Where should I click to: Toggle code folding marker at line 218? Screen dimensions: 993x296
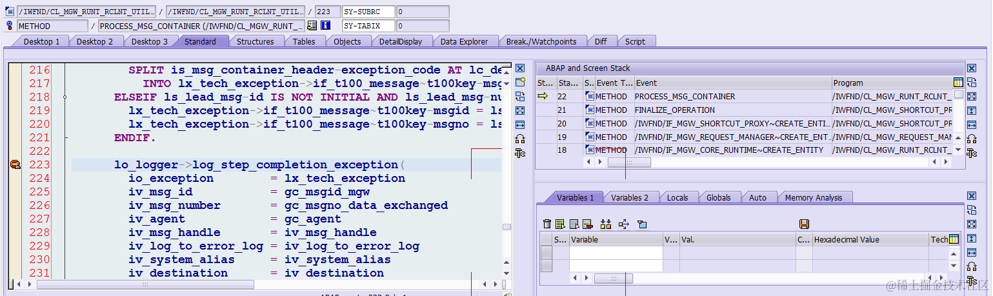pyautogui.click(x=65, y=97)
